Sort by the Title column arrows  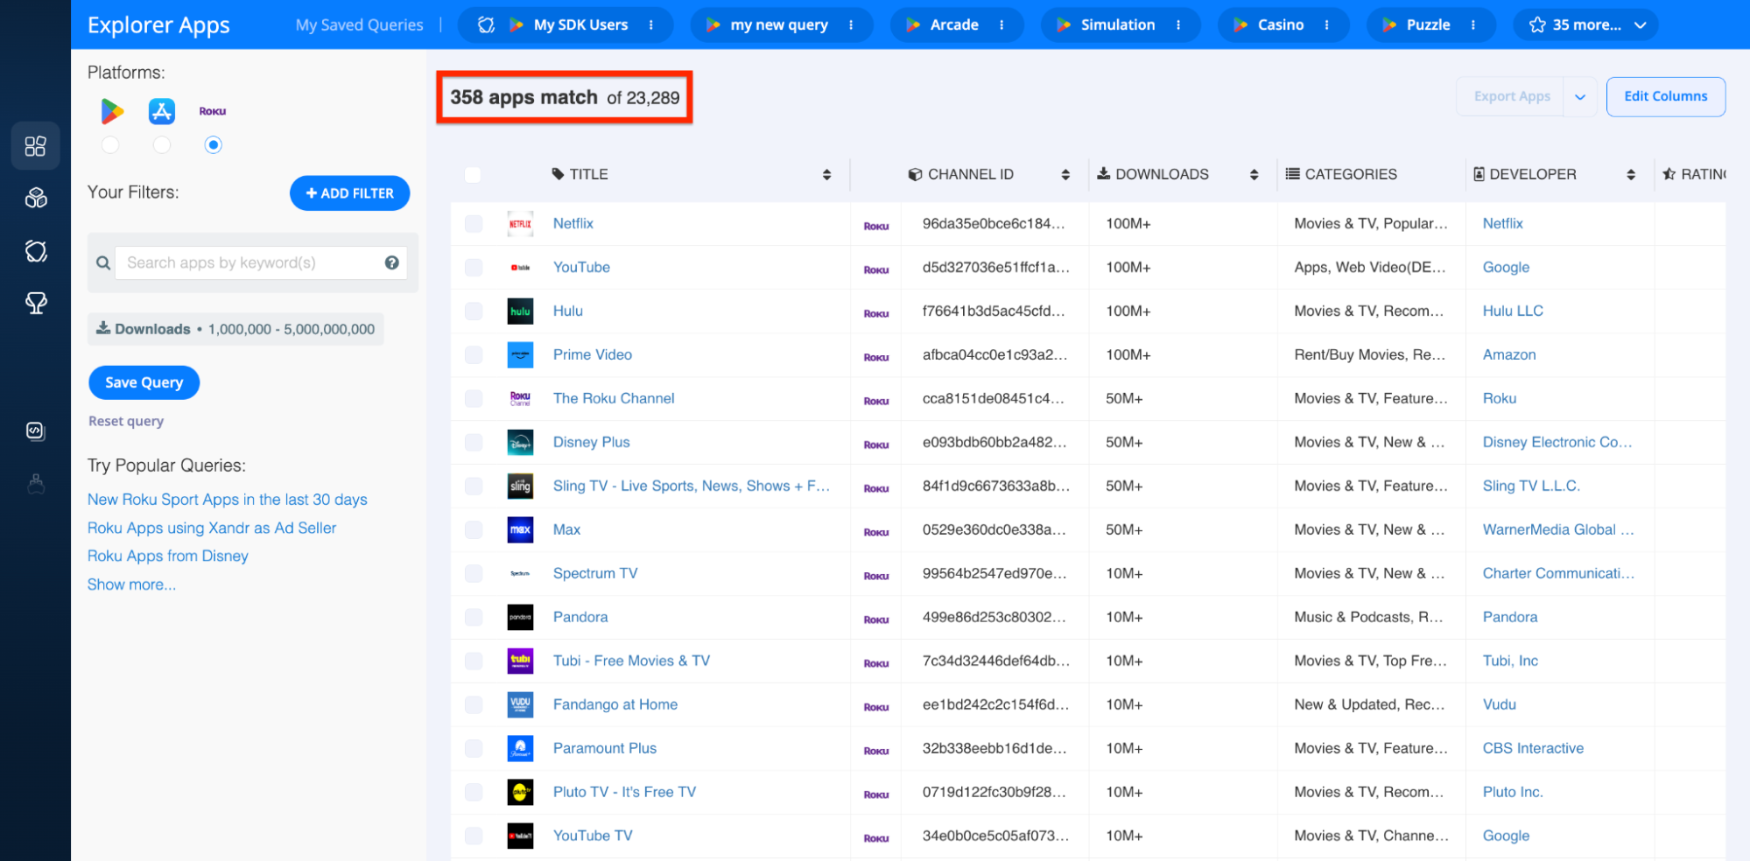pyautogui.click(x=826, y=175)
